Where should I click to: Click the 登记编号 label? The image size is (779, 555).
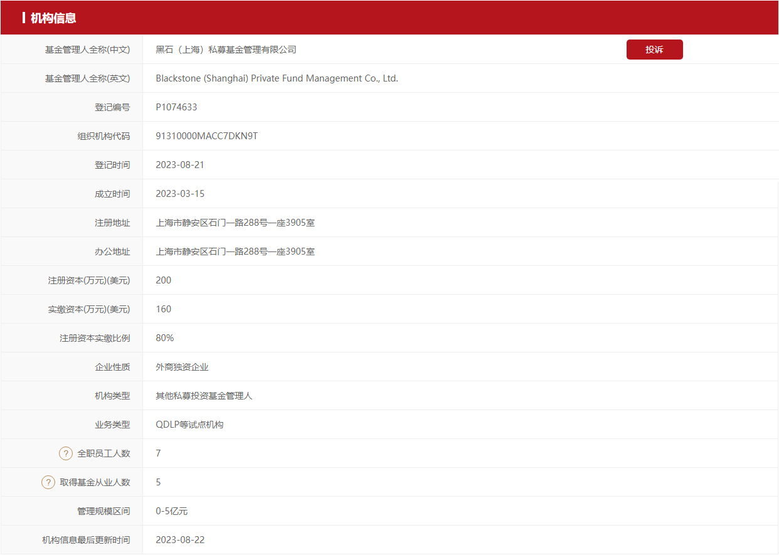[113, 107]
